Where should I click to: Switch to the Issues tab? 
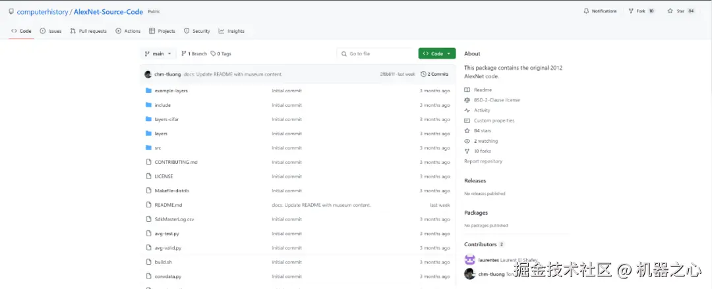tap(50, 32)
